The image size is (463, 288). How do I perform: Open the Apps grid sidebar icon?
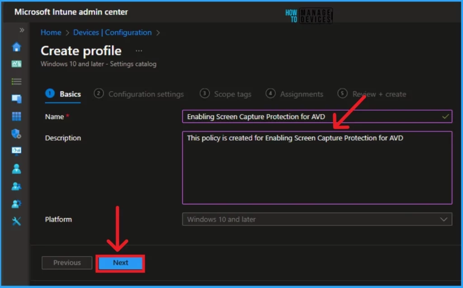[x=16, y=116]
